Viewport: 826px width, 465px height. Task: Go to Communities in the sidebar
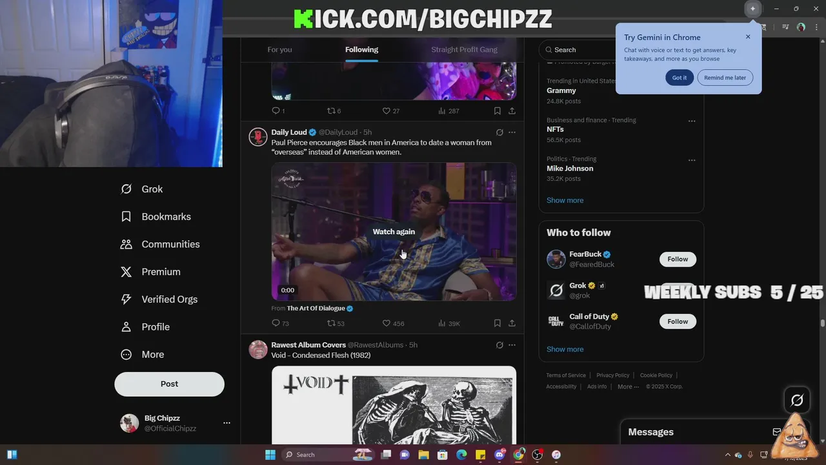(x=160, y=244)
